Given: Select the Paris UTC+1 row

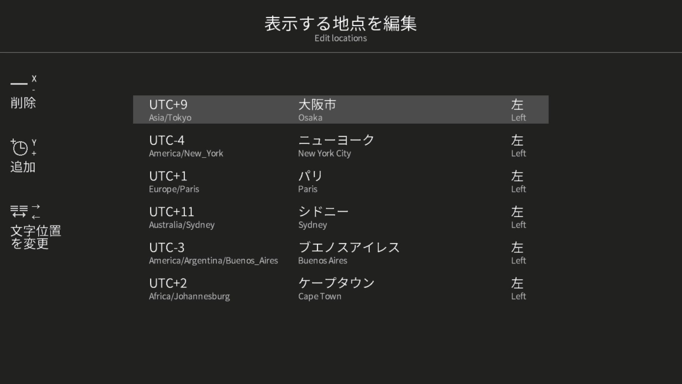Looking at the screenshot, I should 341,181.
